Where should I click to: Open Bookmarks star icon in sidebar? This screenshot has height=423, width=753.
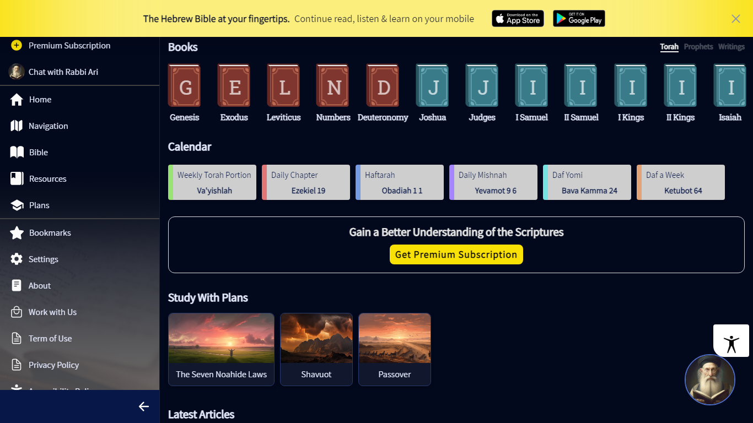click(x=17, y=233)
